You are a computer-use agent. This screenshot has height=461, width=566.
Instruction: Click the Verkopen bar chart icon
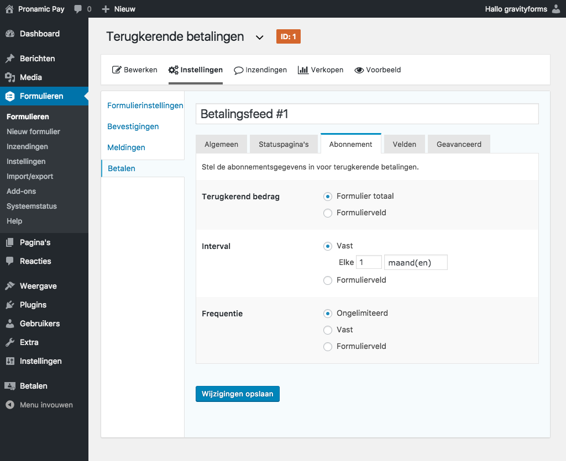303,70
